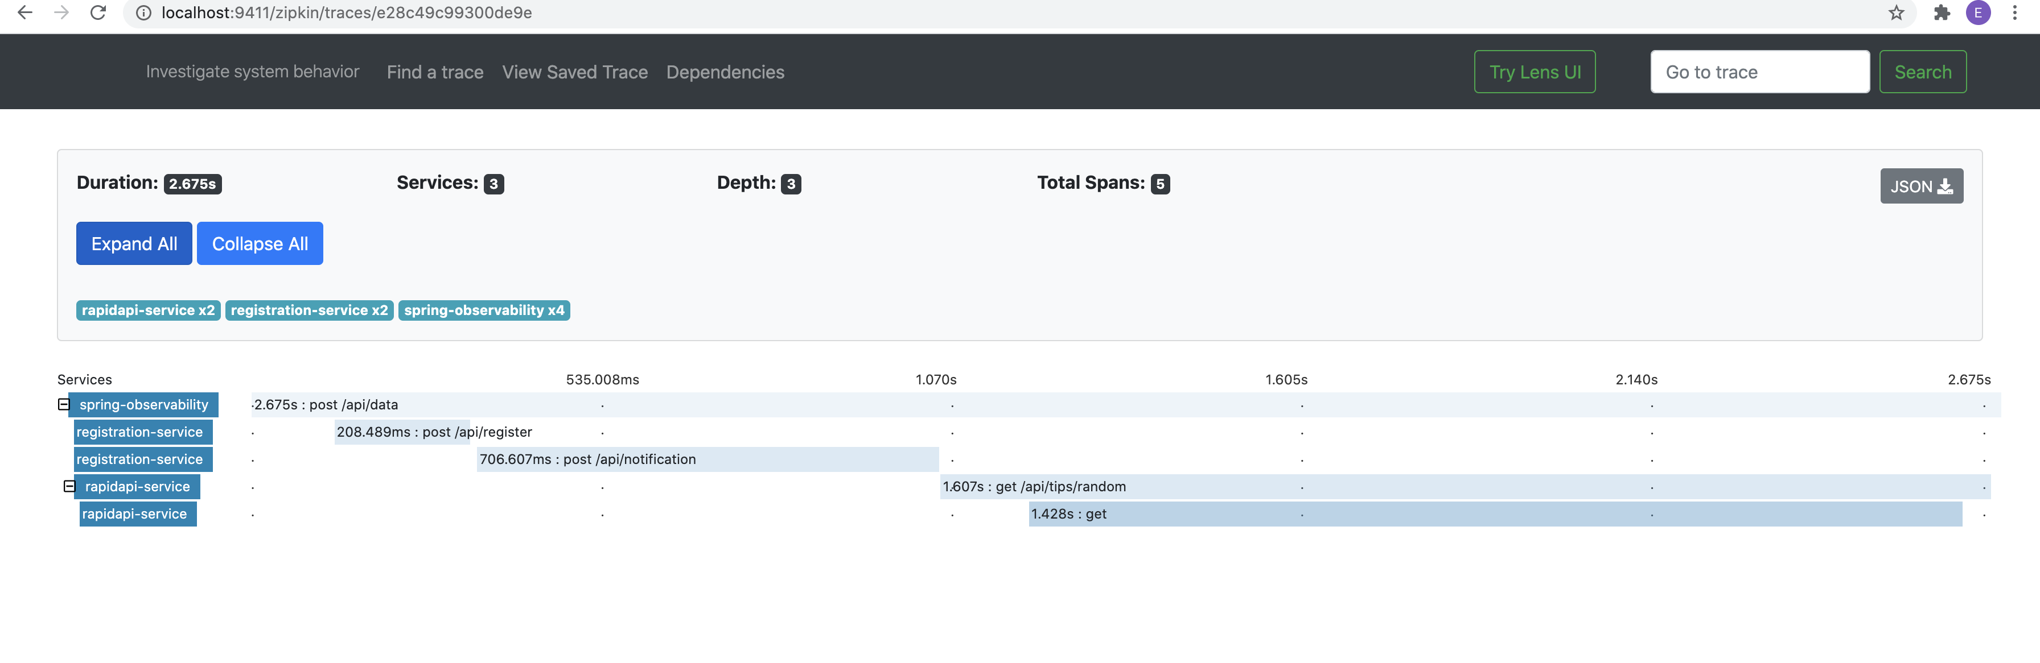Screen dimensions: 2040x663
Task: Select the 706.607ms post /api/notification span bar
Action: pos(706,459)
